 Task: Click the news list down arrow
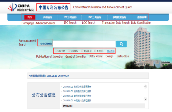145,99
